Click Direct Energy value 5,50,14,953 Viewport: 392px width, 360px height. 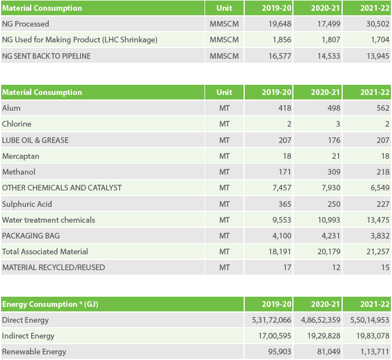(369, 320)
